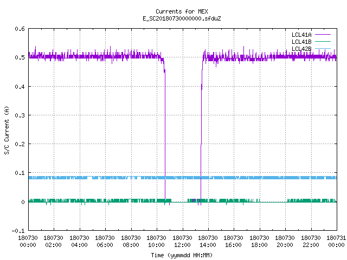Viewport: 347px width, 260px height.
Task: Click the 0.5 y-axis tick value
Action: click(x=20, y=57)
